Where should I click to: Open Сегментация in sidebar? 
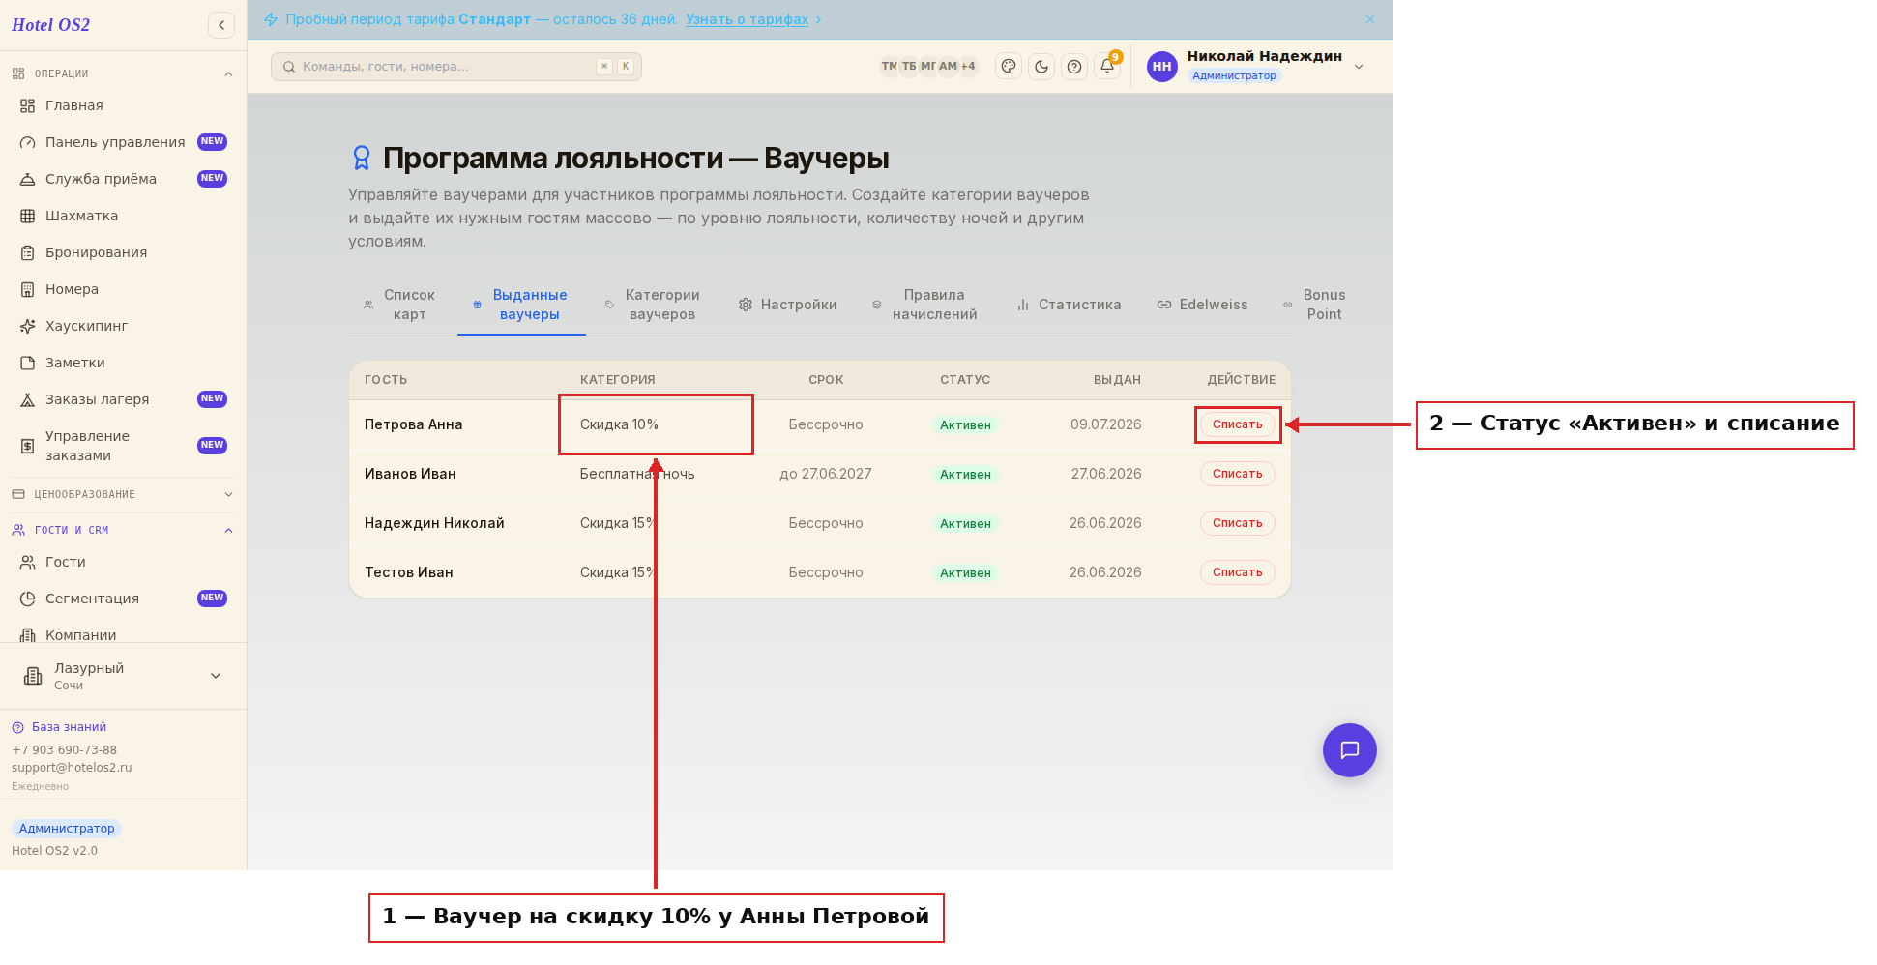coord(124,599)
